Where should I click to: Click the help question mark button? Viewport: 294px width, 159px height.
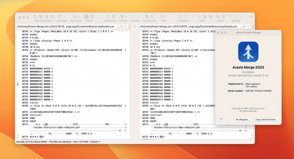click(x=221, y=119)
